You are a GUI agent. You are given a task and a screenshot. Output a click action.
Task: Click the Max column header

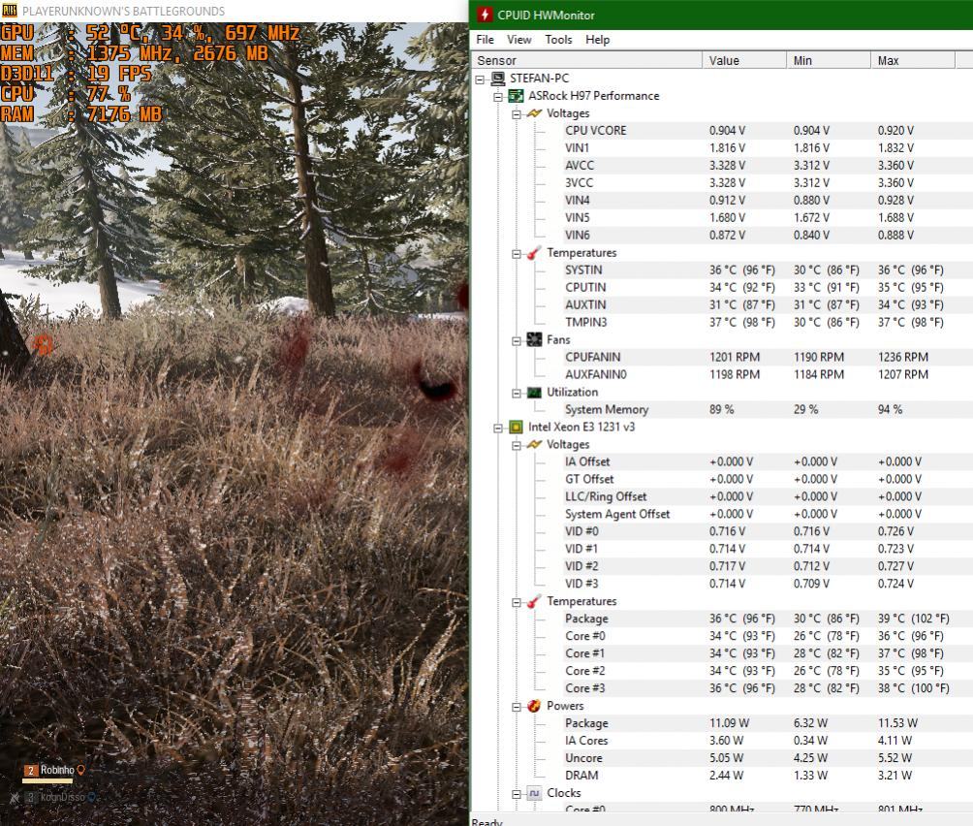coord(913,60)
